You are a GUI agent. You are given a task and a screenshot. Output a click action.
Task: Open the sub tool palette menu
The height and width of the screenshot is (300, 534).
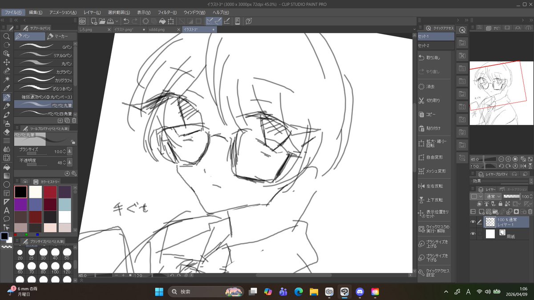(x=17, y=28)
